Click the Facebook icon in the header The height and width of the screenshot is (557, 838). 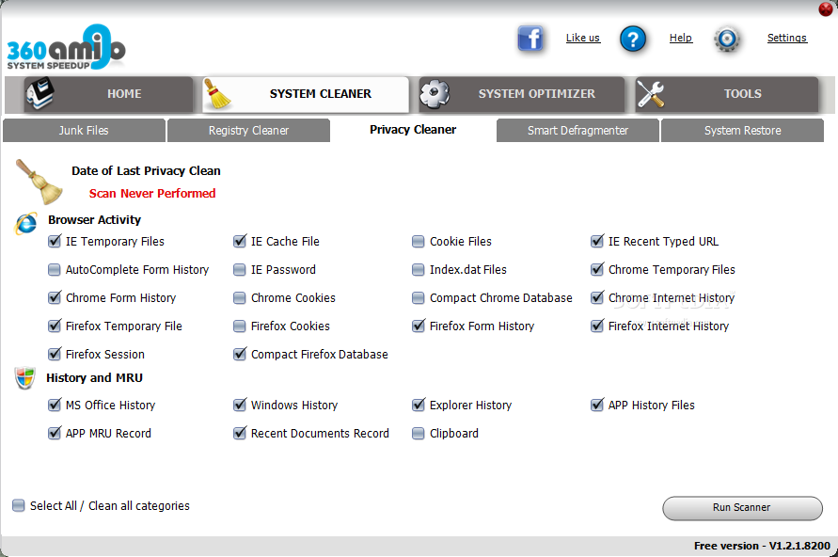coord(531,39)
